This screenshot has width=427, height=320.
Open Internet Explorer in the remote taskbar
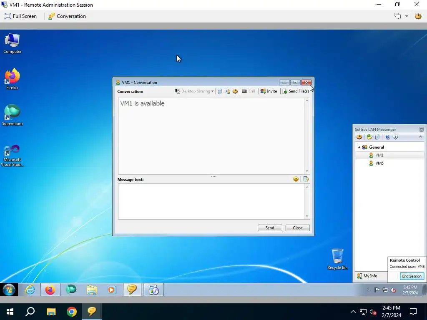pyautogui.click(x=30, y=290)
